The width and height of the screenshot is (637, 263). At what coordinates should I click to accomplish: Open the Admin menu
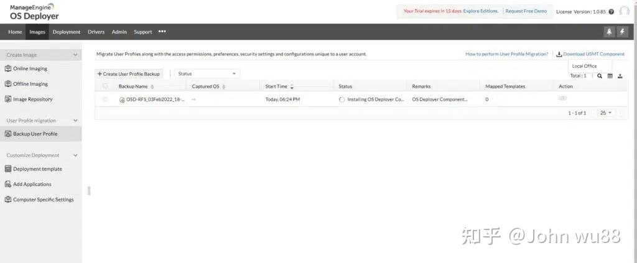point(119,32)
